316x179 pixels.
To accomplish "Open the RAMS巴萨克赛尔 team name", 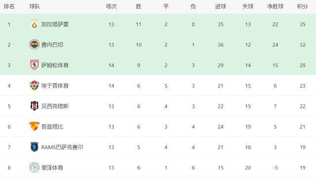I will [62, 147].
